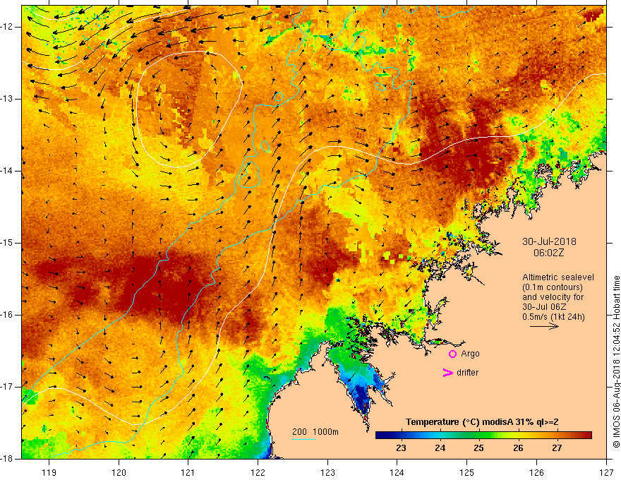Click longitude axis label 120
621x480 pixels.
(119, 472)
